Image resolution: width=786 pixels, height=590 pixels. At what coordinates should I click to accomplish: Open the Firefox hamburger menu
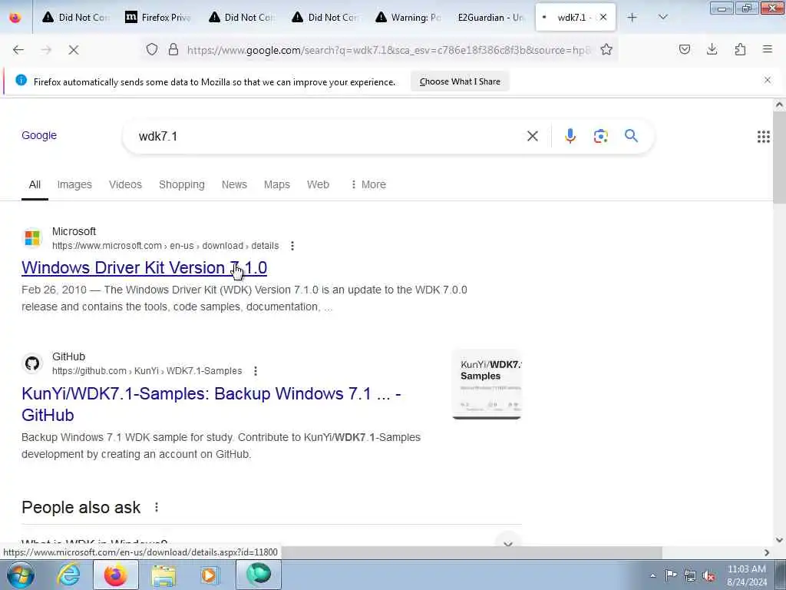coord(768,49)
